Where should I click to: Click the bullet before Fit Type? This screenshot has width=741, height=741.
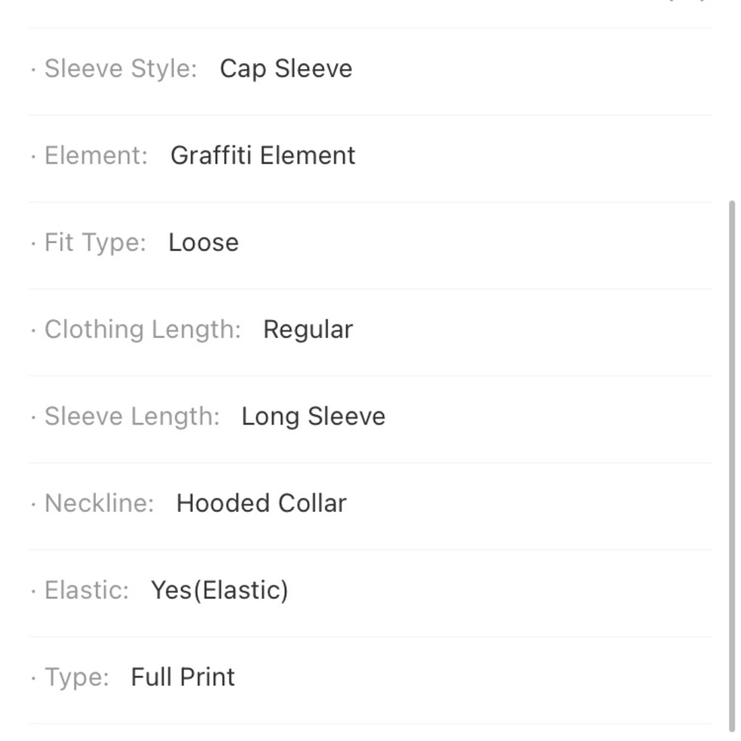point(33,243)
